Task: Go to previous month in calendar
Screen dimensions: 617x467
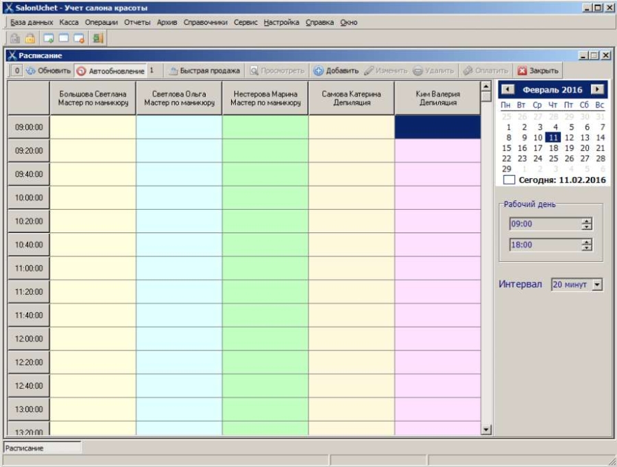Action: pyautogui.click(x=507, y=89)
